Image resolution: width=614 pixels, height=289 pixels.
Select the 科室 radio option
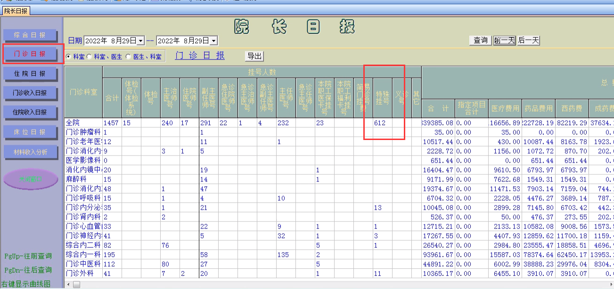(75, 57)
